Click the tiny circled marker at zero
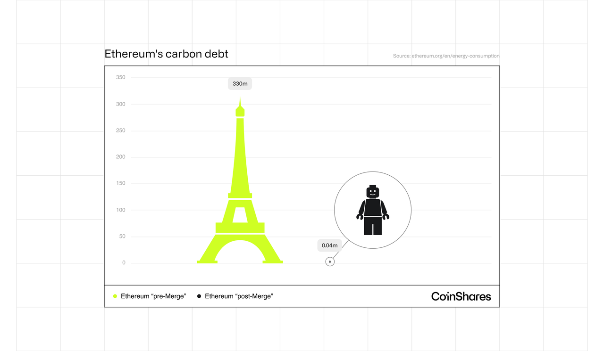 (x=330, y=261)
